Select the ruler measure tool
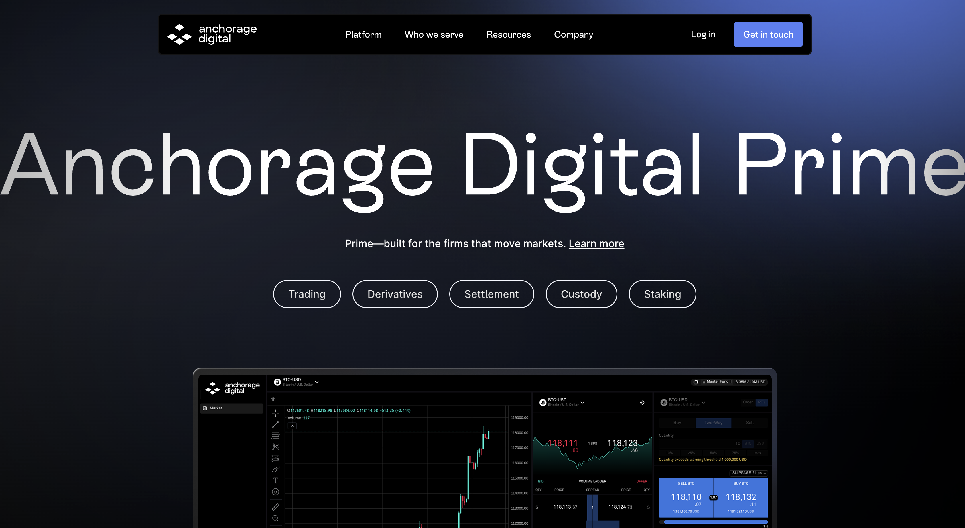Screen dimensions: 965x528 [x=275, y=507]
